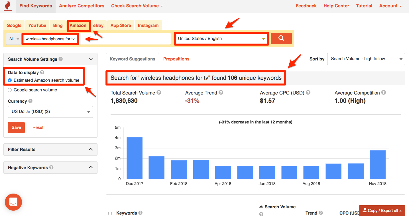This screenshot has width=409, height=216.
Task: Select the Google search volume radio button
Action: 10,90
